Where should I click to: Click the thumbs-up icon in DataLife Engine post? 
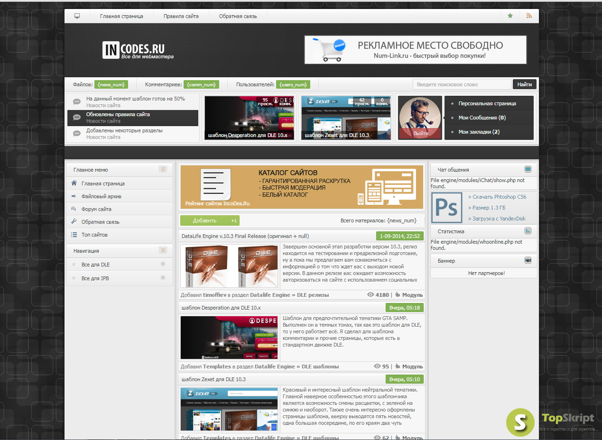coord(398,294)
